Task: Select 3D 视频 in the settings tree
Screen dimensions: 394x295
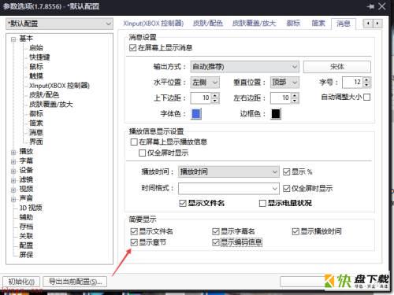Action: coord(31,208)
